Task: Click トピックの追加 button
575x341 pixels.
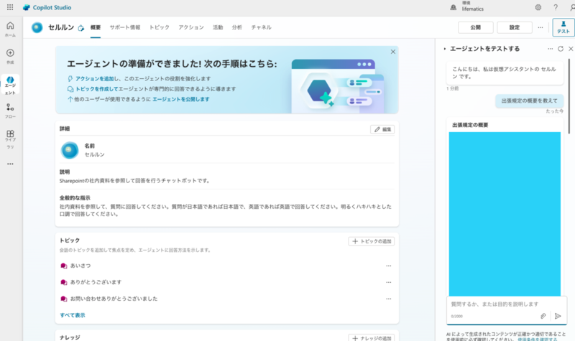Action: [372, 241]
